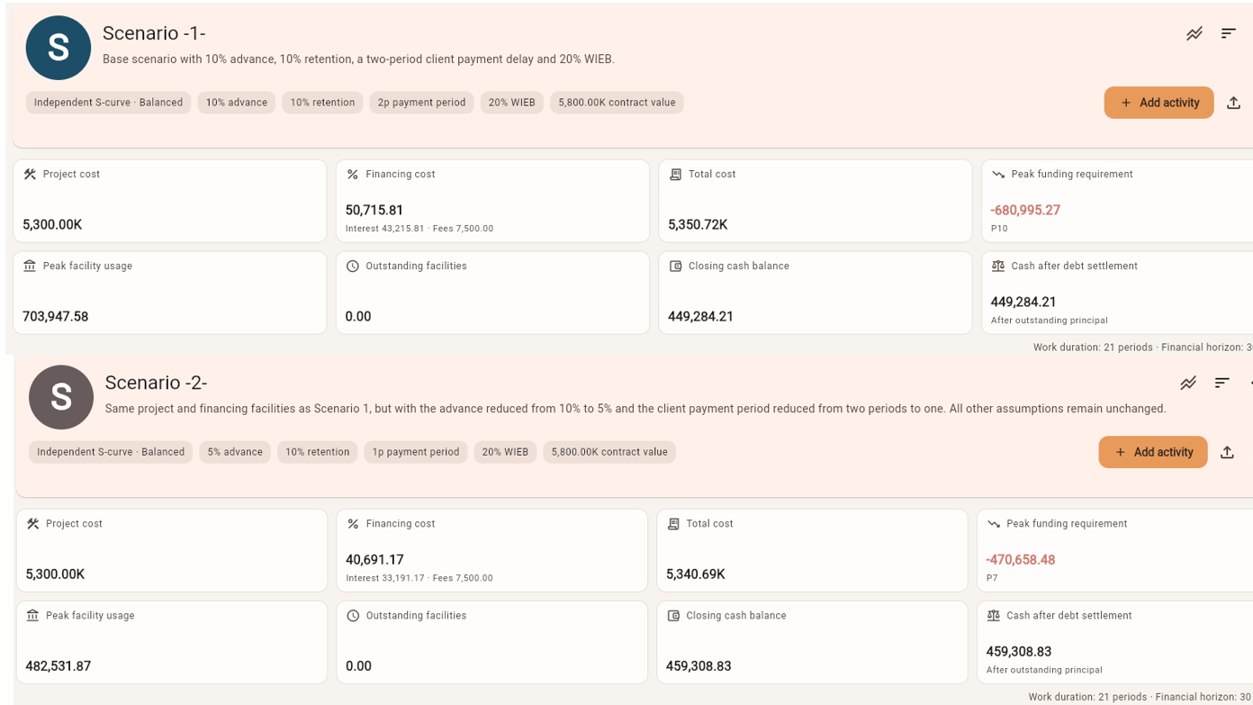Open the chart view icon for Scenario -1-
This screenshot has height=705, width=1253.
pyautogui.click(x=1194, y=34)
